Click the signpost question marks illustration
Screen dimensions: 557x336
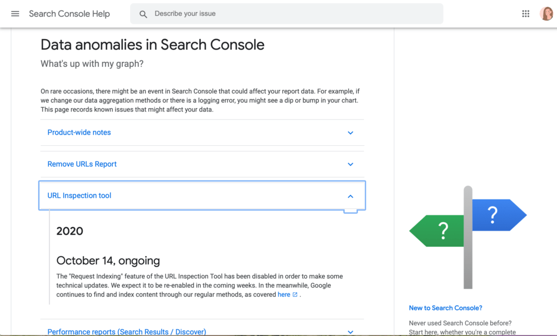click(468, 237)
